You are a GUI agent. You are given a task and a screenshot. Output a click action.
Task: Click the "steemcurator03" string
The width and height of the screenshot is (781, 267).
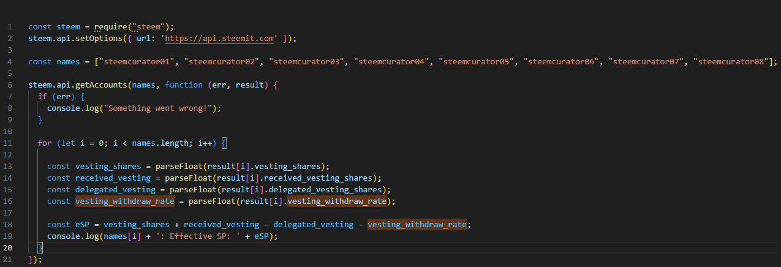[x=306, y=61]
